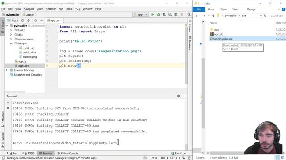Go forward in File Explorer
This screenshot has height=160, width=286.
pyautogui.click(x=204, y=16)
